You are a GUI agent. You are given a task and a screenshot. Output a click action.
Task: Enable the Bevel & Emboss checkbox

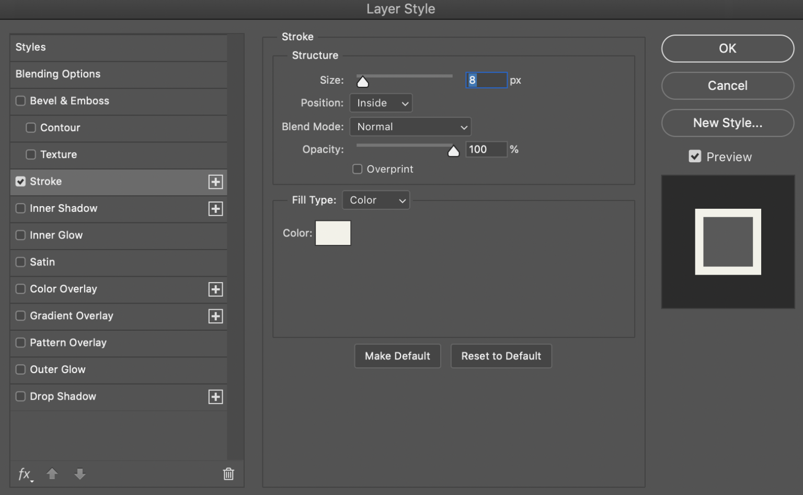pos(20,100)
